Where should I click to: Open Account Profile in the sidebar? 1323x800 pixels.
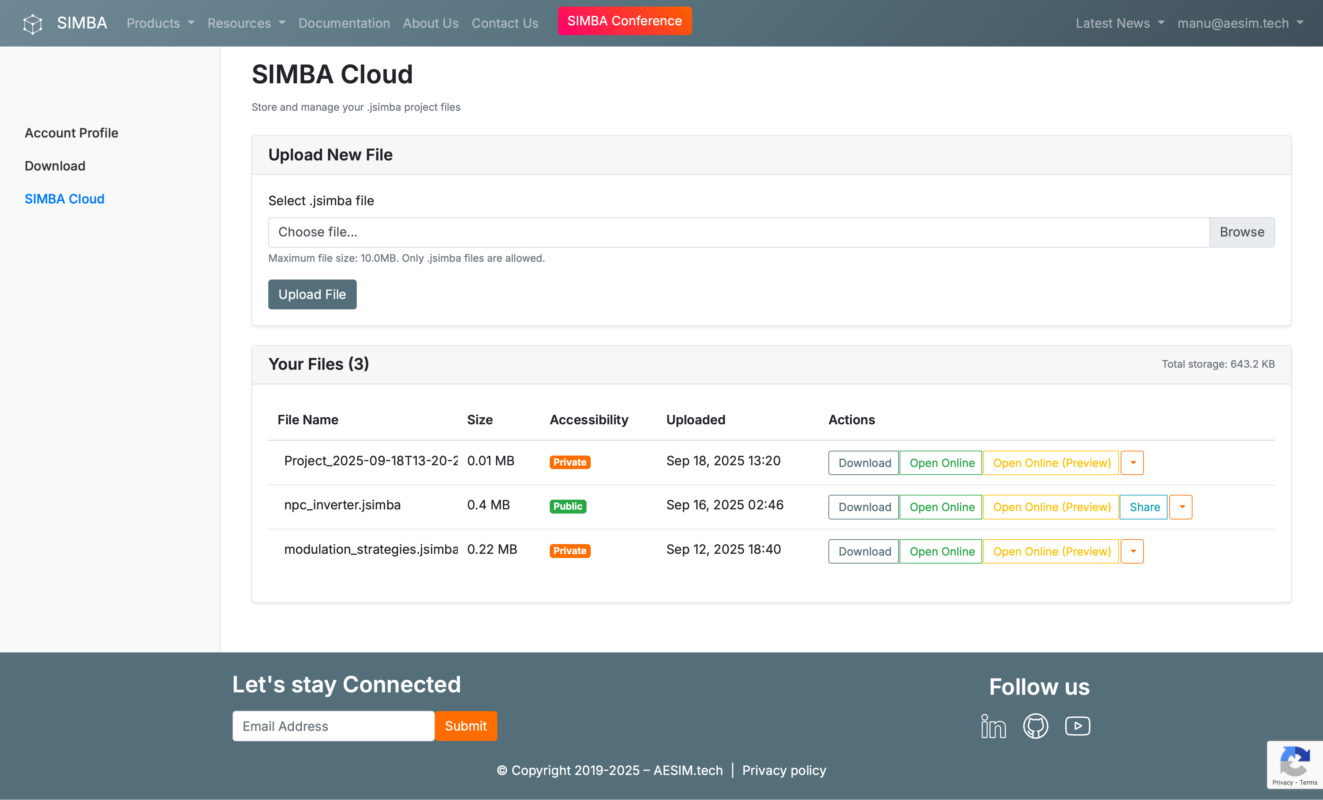[71, 133]
